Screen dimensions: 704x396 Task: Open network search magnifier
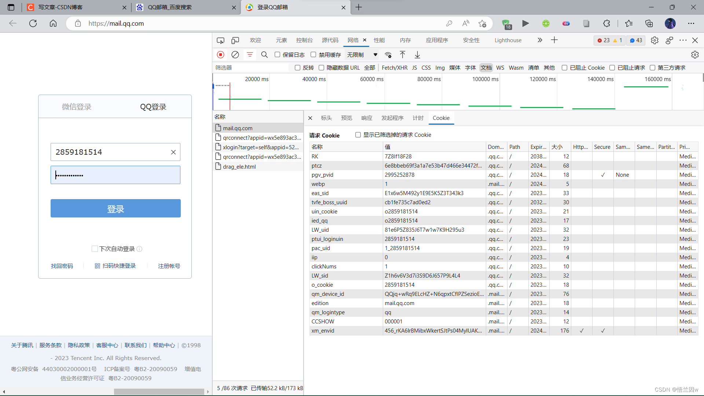[x=264, y=55]
